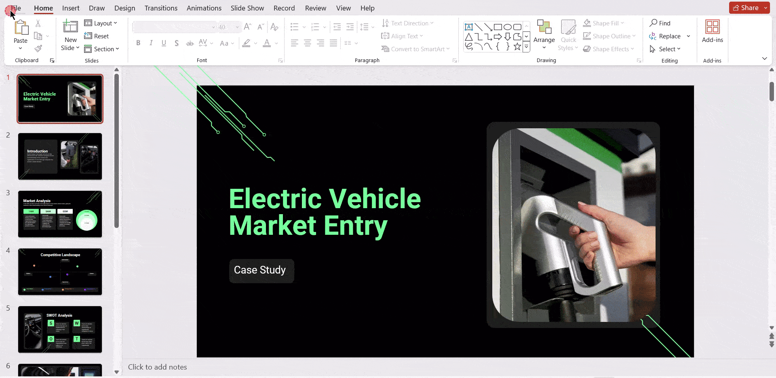Toggle bold formatting
Image resolution: width=776 pixels, height=378 pixels.
(138, 43)
